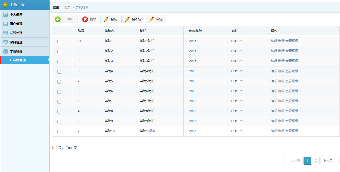Tick the checkbox for 学院3

pos(59,61)
